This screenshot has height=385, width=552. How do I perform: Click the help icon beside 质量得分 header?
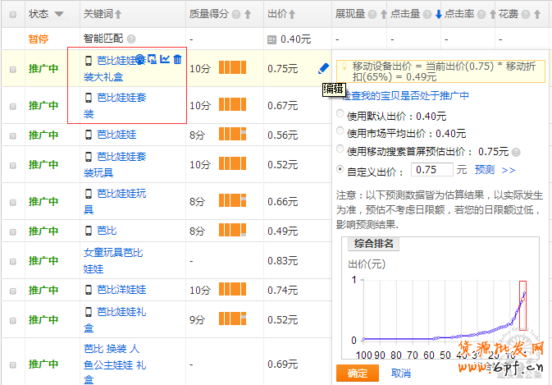click(x=236, y=15)
